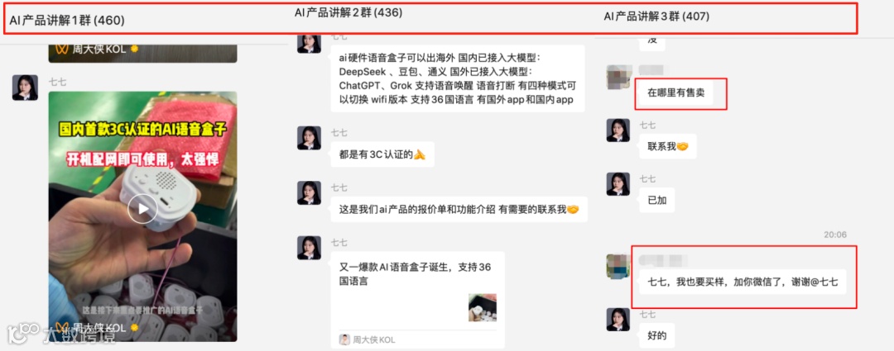
Task: Play the AI语音盒子 video message
Action: point(142,209)
